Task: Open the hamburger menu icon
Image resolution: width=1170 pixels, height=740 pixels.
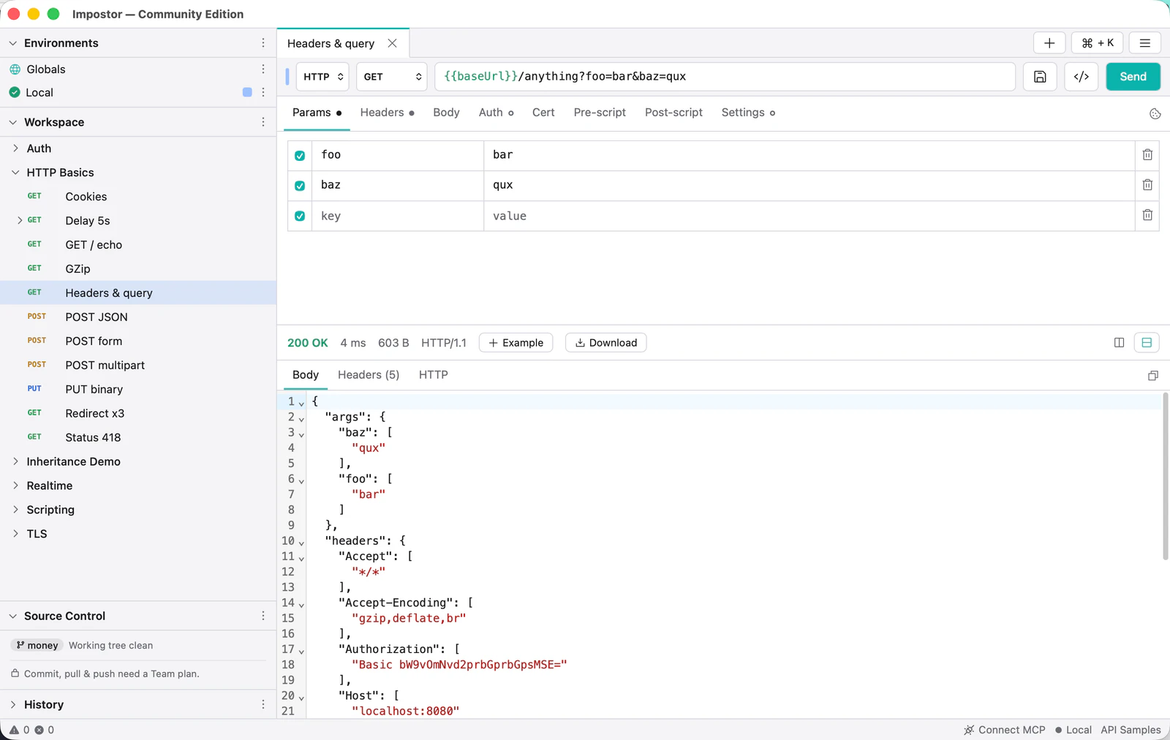Action: pyautogui.click(x=1145, y=43)
